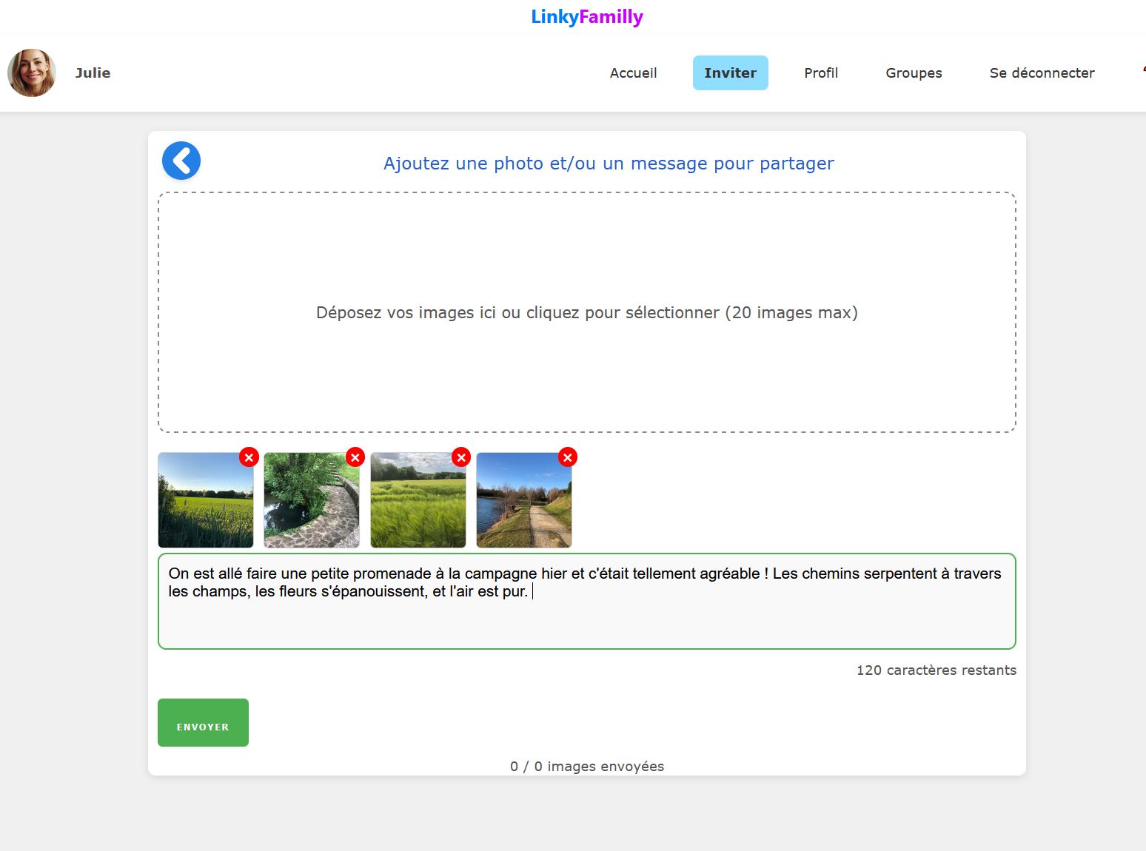1146x851 pixels.
Task: Focus the message text area
Action: (x=586, y=614)
